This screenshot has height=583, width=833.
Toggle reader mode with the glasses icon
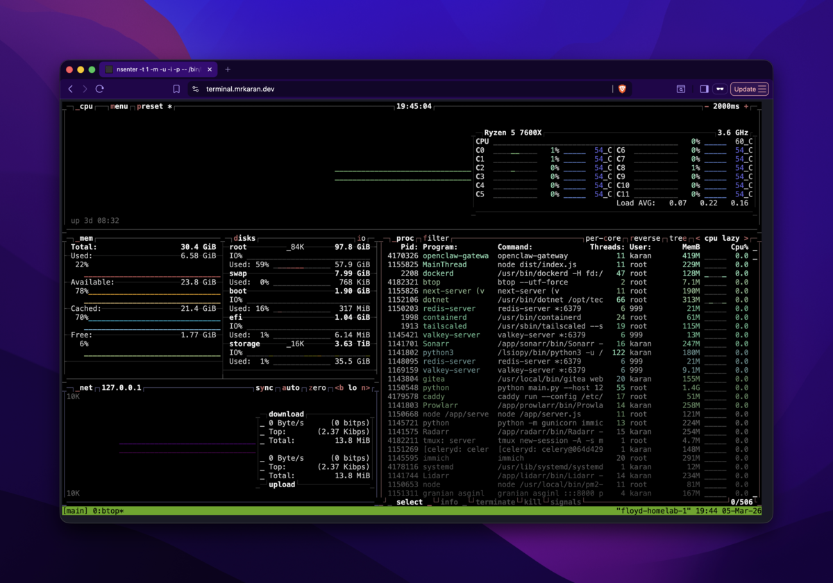(x=718, y=89)
